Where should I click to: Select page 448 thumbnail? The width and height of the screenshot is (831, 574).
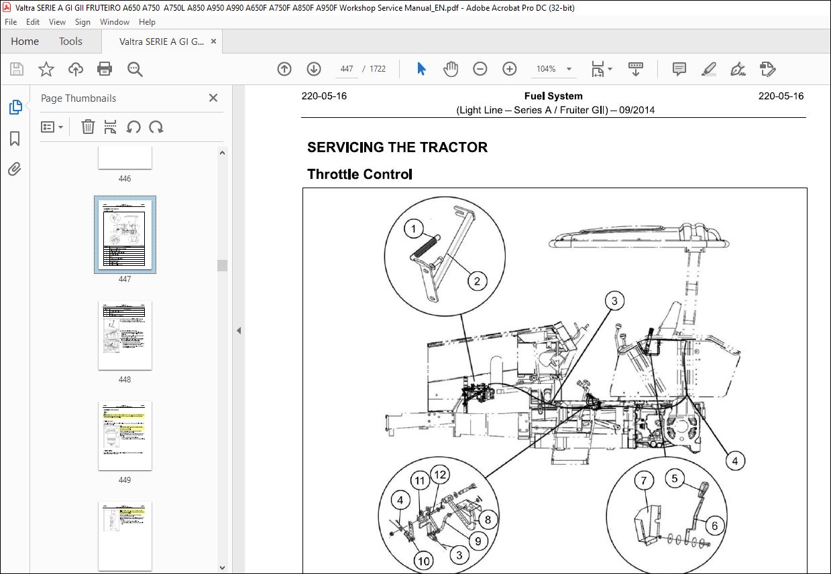[125, 335]
